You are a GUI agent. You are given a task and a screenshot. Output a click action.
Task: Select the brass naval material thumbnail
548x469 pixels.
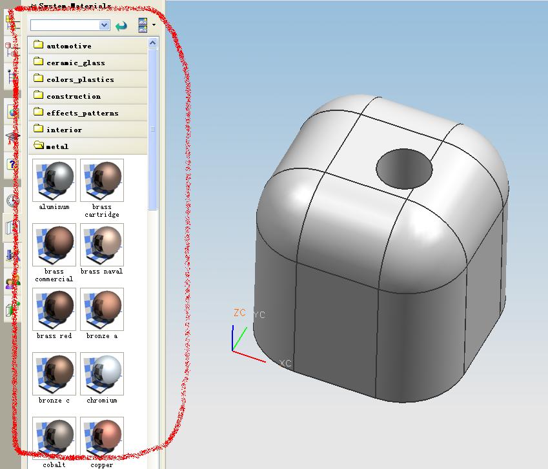[x=102, y=244]
